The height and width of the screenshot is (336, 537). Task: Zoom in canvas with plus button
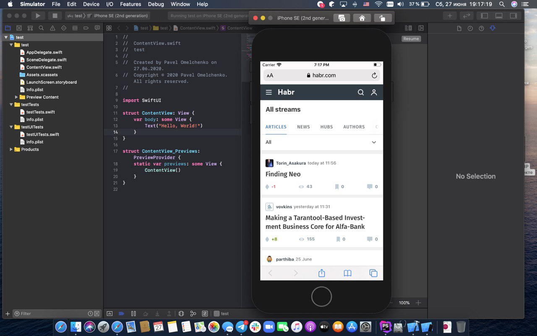pos(418,303)
